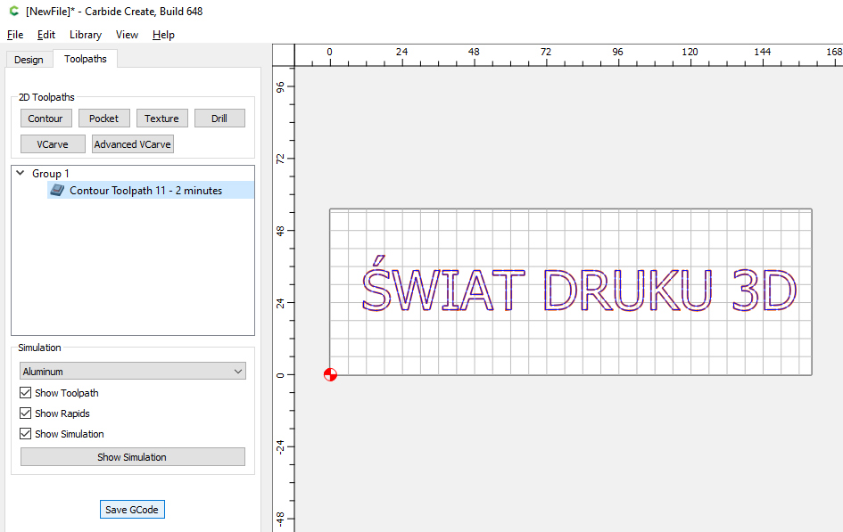The width and height of the screenshot is (843, 532).
Task: Select Contour Toolpath 11 - 2 minutes row
Action: click(151, 190)
